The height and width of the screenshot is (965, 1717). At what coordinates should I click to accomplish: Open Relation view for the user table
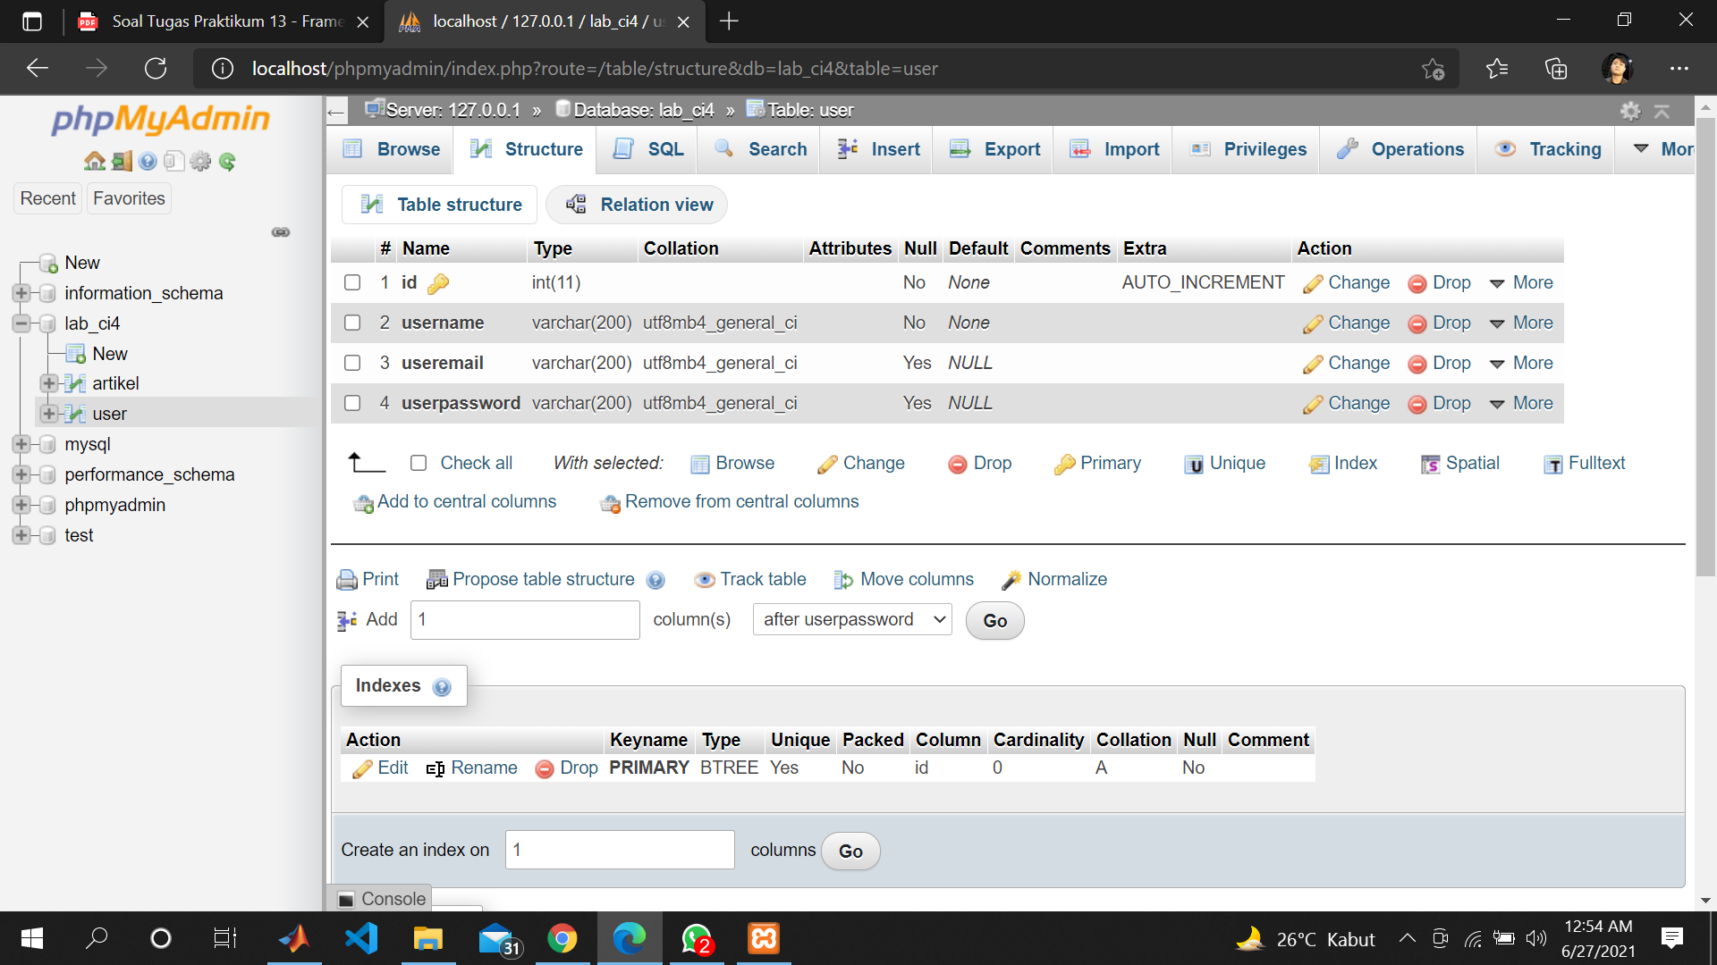[637, 205]
